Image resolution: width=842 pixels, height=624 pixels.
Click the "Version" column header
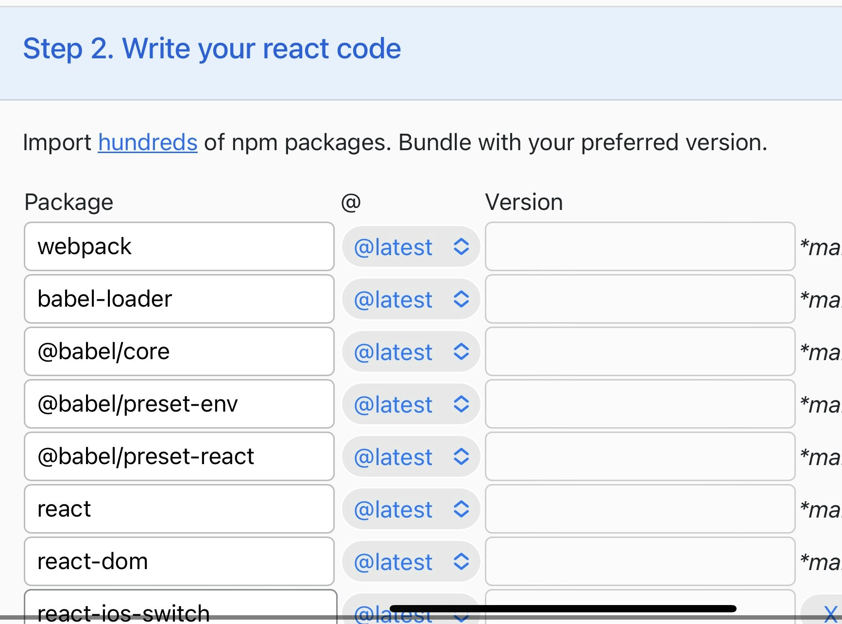click(524, 202)
